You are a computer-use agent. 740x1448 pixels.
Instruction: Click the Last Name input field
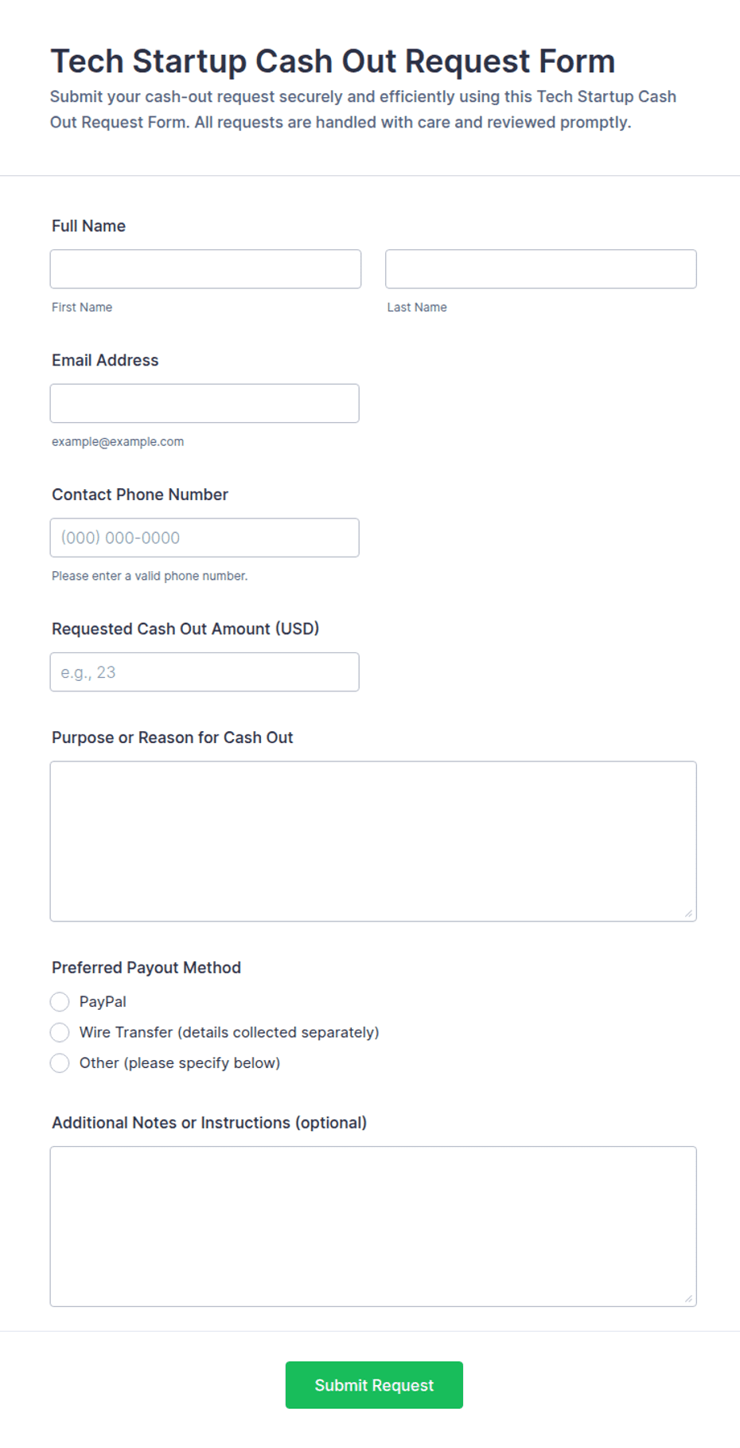point(541,269)
